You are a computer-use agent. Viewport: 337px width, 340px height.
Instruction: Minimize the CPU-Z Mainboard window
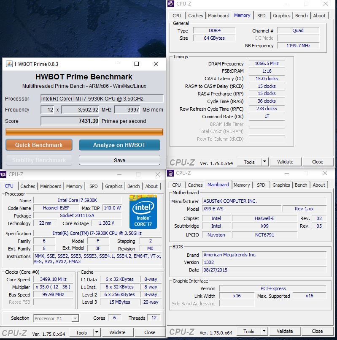tap(287, 173)
